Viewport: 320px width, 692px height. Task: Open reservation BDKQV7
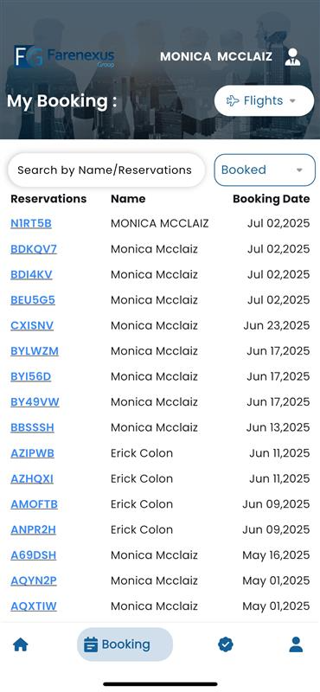tap(34, 249)
